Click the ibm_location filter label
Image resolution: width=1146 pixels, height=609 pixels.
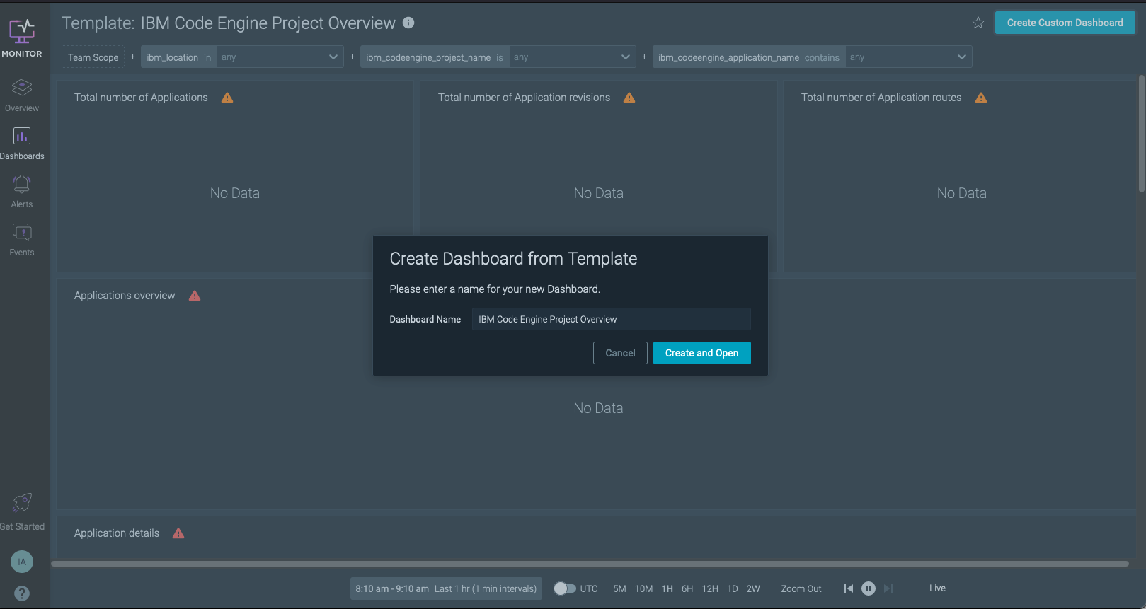point(172,57)
